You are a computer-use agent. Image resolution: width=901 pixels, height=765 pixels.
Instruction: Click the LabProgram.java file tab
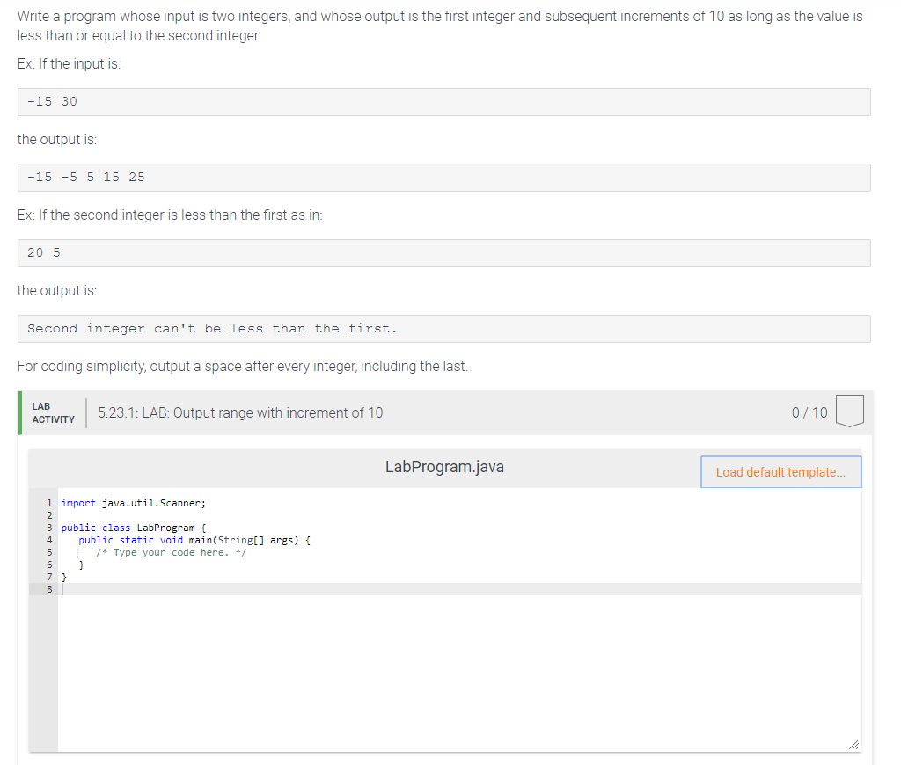click(444, 467)
